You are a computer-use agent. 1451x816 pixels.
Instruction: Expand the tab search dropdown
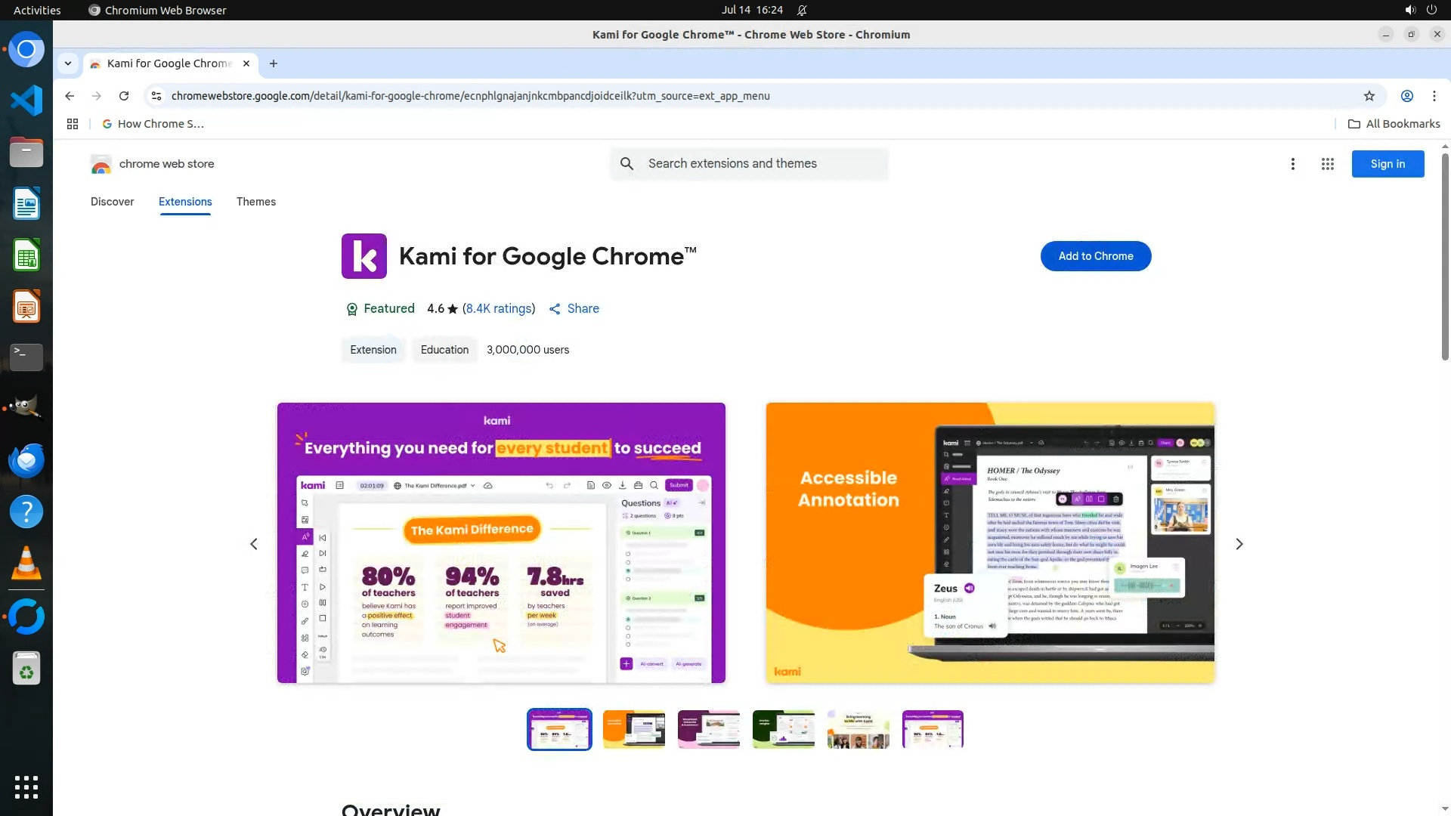pyautogui.click(x=68, y=63)
